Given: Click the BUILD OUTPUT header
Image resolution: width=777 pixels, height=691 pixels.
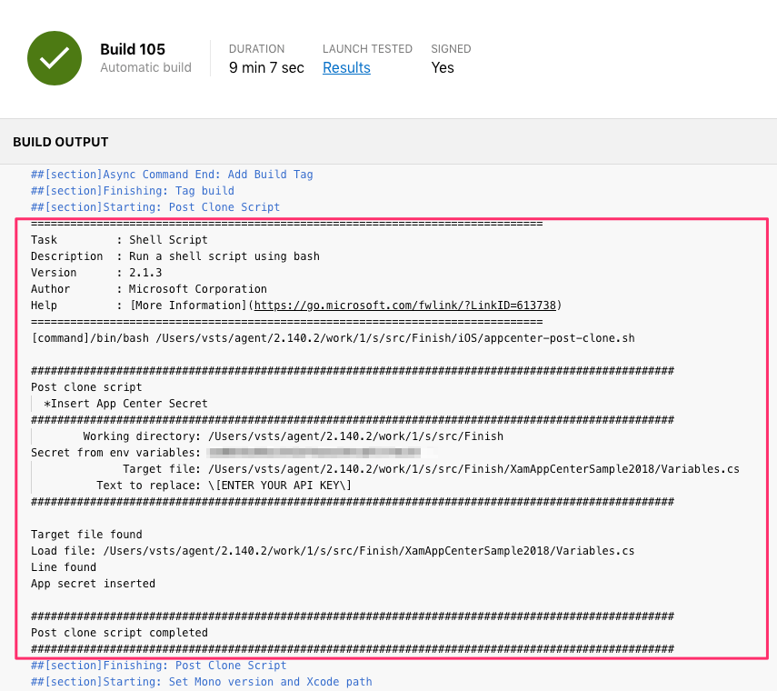Looking at the screenshot, I should [61, 142].
